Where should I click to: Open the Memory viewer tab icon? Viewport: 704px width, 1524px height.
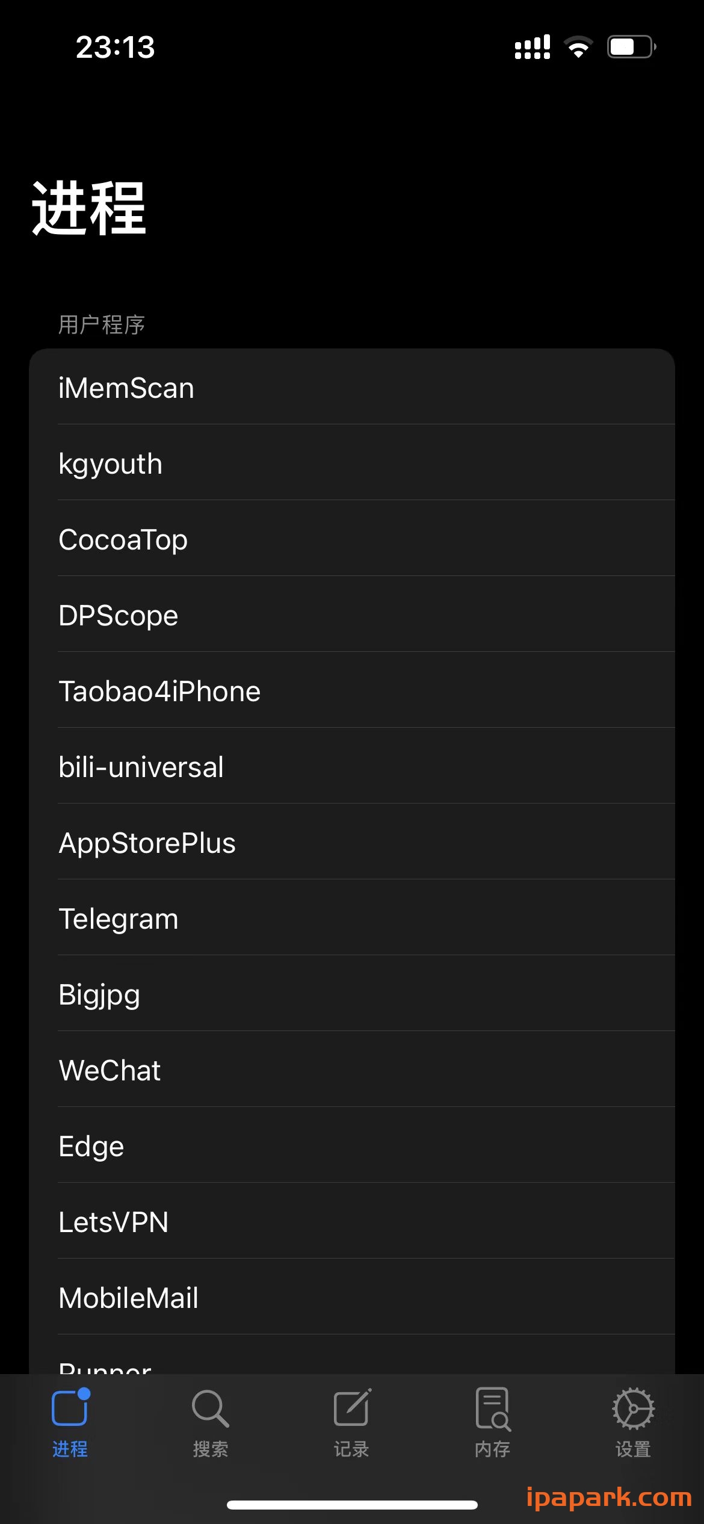492,1408
